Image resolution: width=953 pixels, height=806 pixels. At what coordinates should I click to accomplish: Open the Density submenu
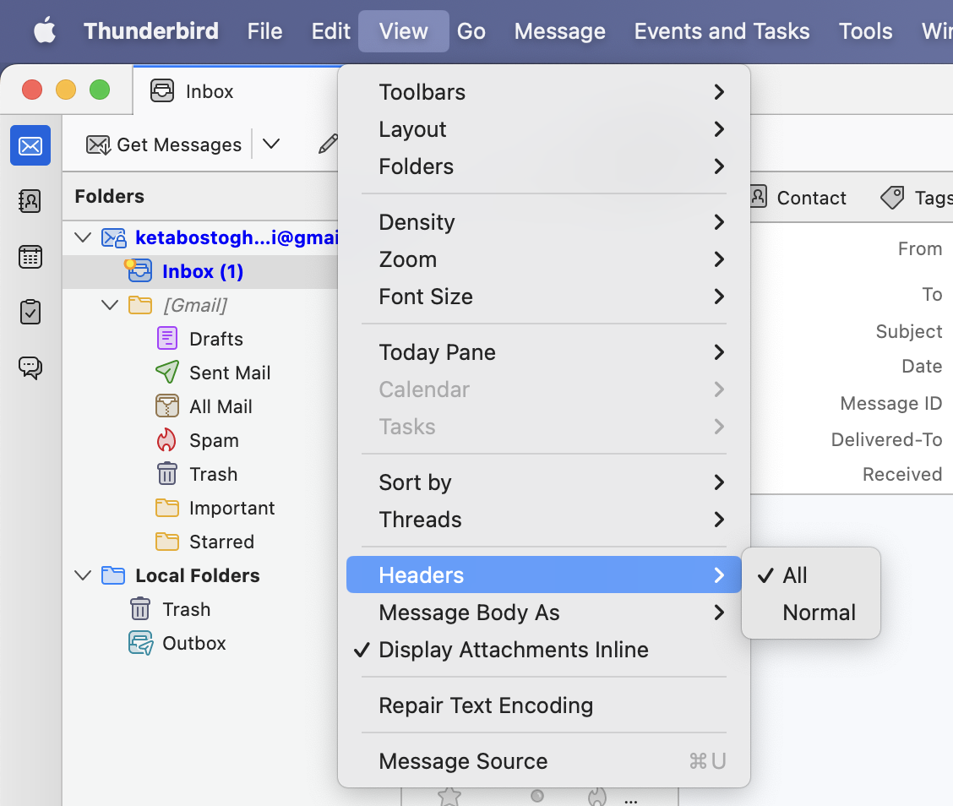pos(417,222)
